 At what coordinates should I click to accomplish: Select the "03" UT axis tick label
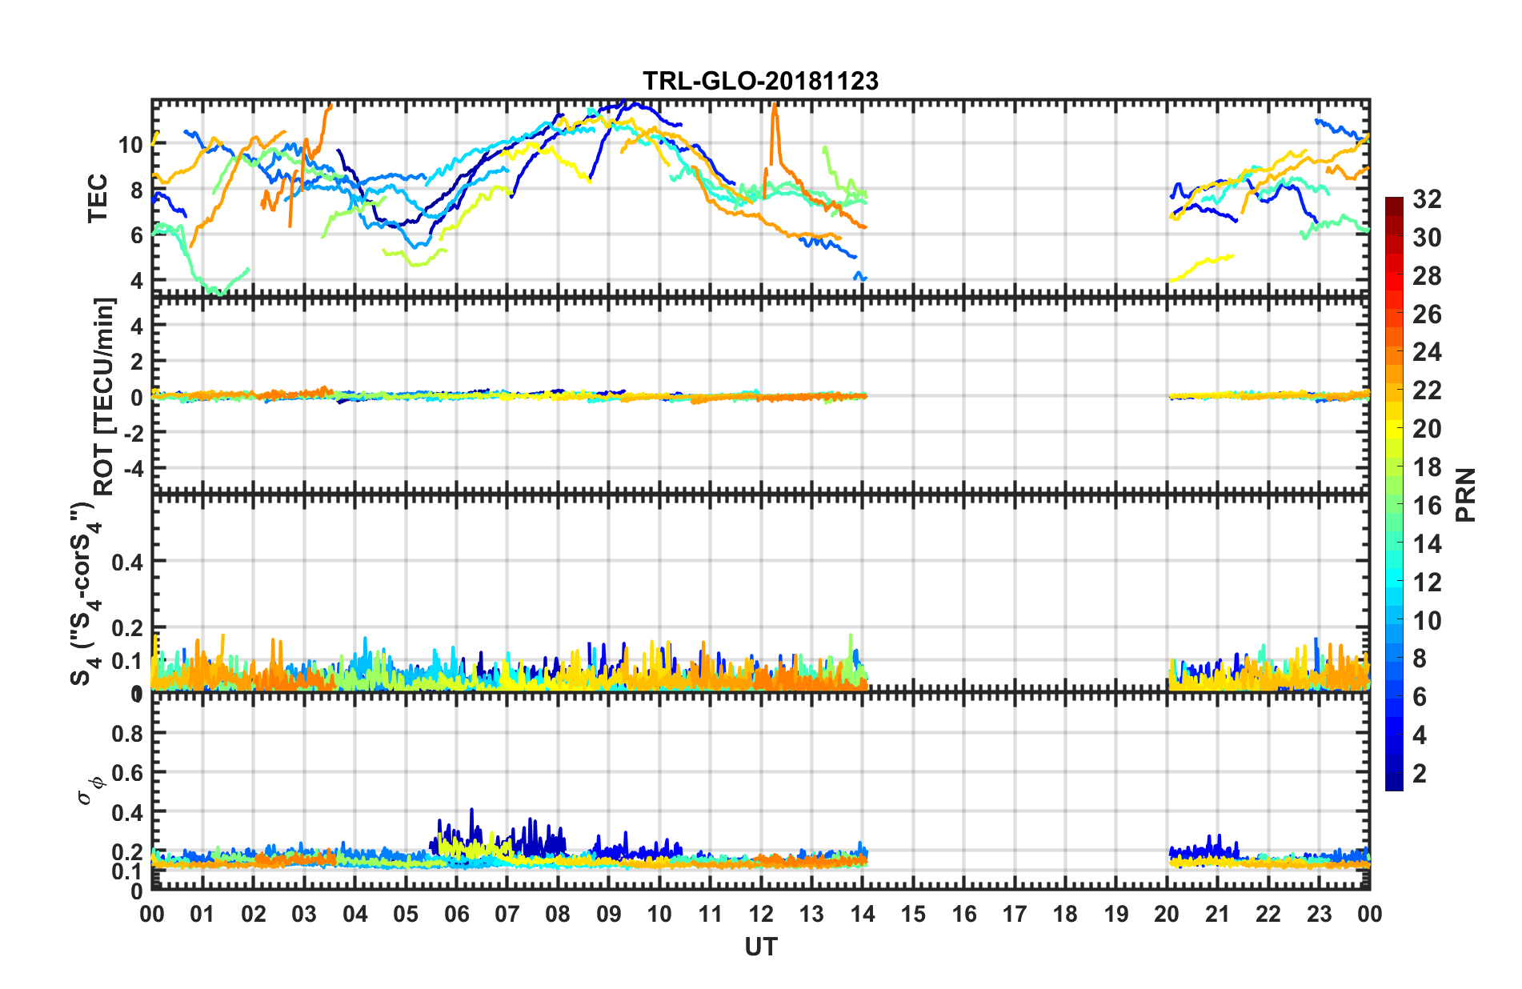pyautogui.click(x=304, y=914)
